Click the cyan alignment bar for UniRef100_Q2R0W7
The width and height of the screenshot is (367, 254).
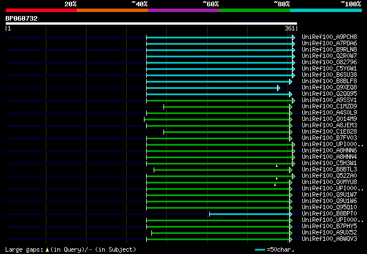219,56
